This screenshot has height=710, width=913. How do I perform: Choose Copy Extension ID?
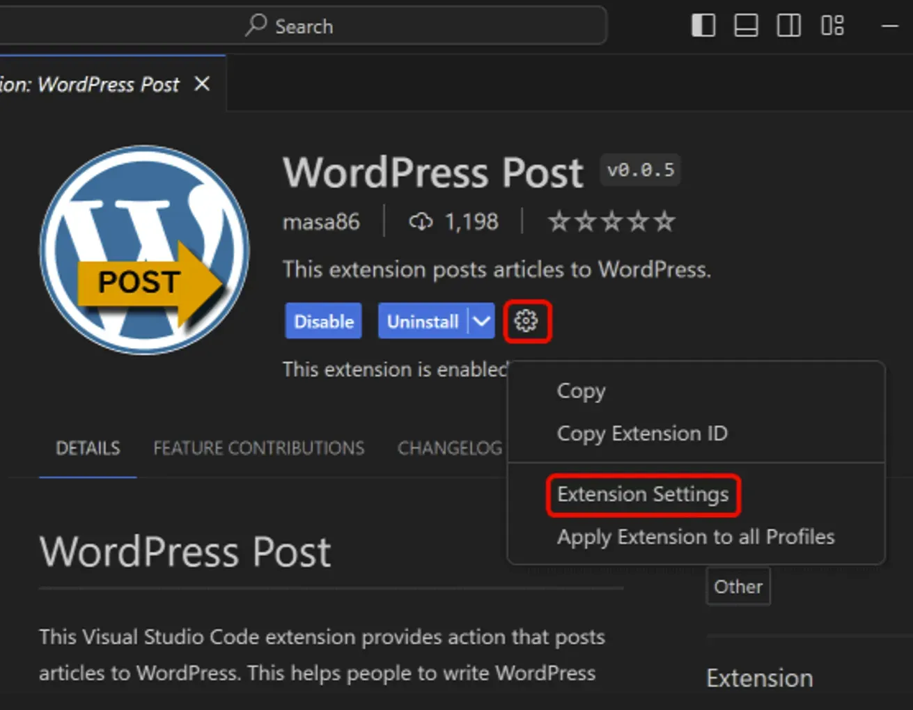(x=641, y=433)
